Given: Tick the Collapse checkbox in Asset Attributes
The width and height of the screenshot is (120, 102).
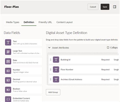Looking at the screenshot, I should coord(108,48).
